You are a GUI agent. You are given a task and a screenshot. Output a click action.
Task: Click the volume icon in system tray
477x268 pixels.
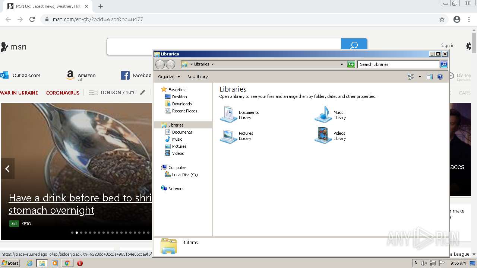(x=424, y=263)
